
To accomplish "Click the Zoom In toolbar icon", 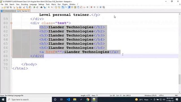I will (49, 7).
